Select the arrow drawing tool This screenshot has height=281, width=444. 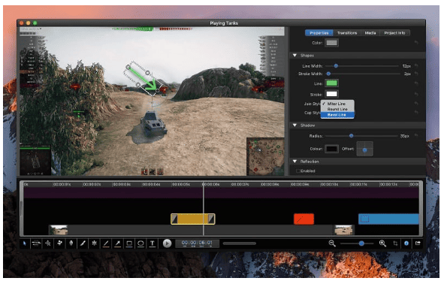click(117, 243)
